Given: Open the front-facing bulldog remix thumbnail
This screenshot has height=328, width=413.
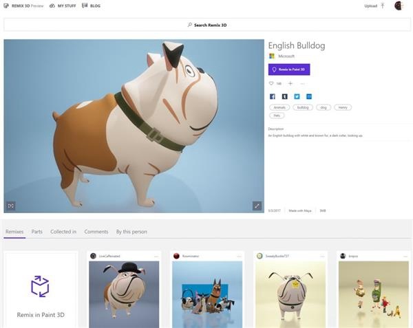Looking at the screenshot, I should (290, 294).
